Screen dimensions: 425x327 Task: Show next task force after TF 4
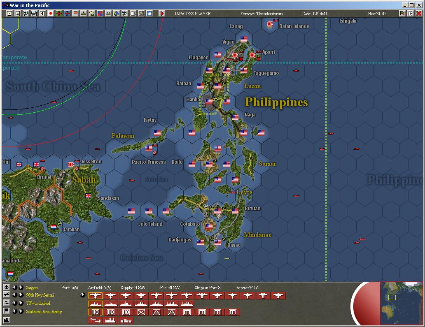[21, 303]
